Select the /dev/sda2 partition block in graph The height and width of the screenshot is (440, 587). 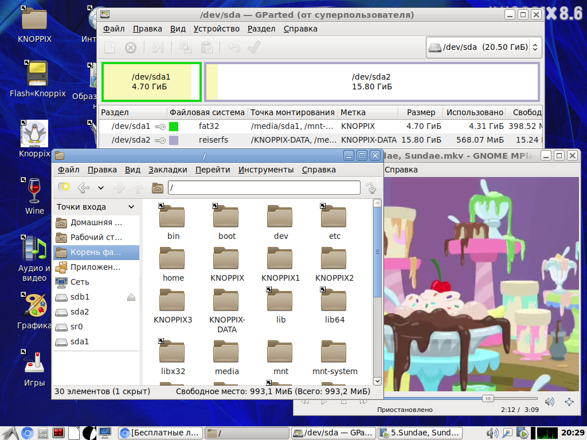(x=371, y=82)
